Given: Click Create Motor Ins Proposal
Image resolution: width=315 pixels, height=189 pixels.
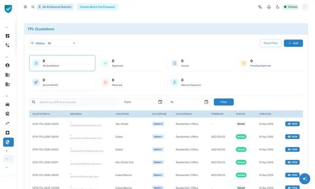Looking at the screenshot, I should 97,7.
